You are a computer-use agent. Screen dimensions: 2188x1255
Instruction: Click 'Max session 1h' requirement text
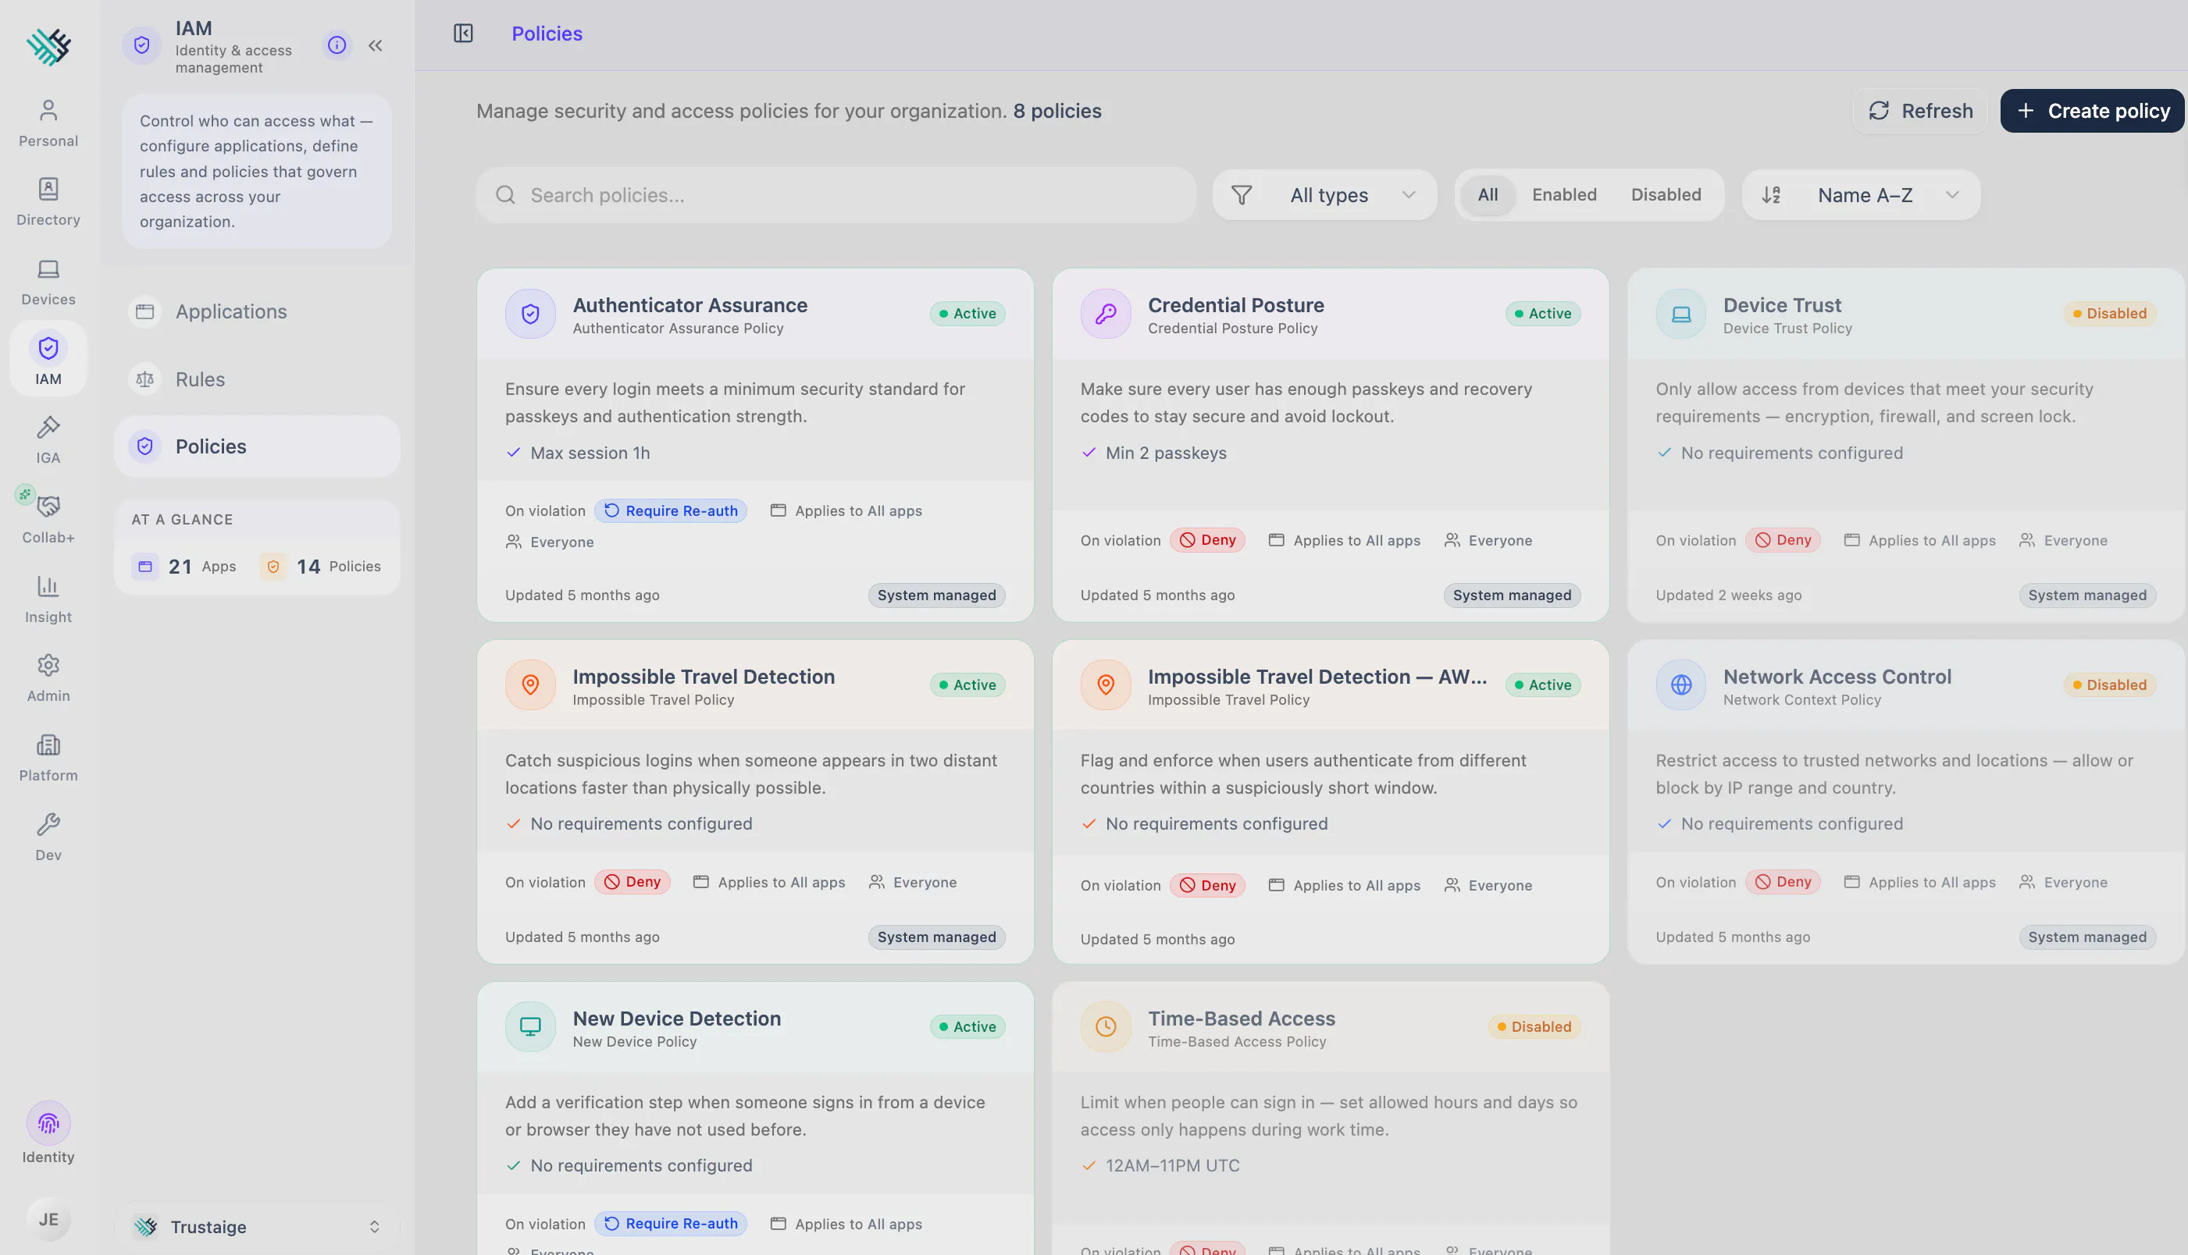point(590,453)
